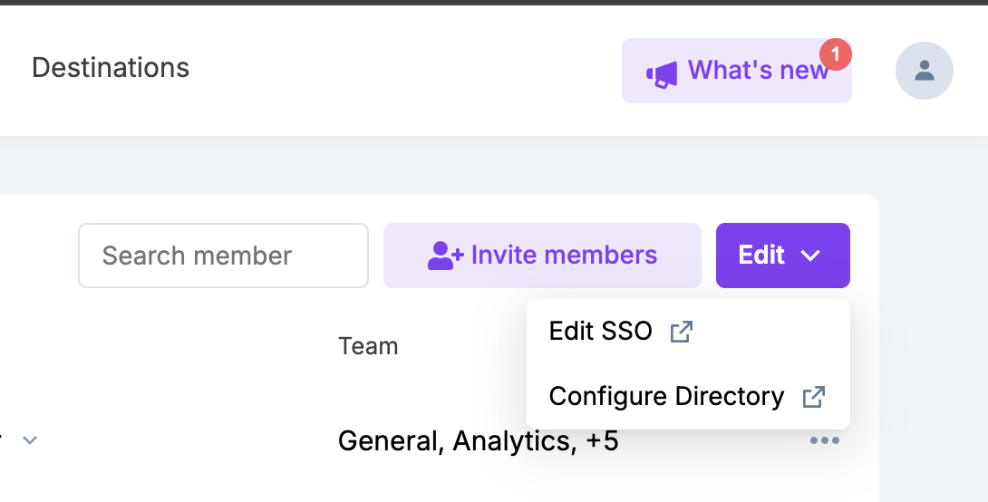This screenshot has height=502, width=988.
Task: Click the What's new text label
Action: tap(758, 71)
